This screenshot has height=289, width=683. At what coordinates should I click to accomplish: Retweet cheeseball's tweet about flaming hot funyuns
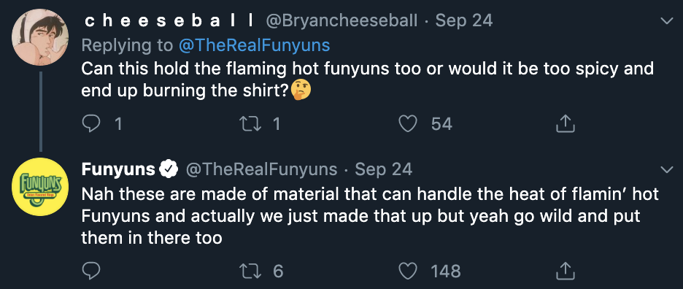250,124
